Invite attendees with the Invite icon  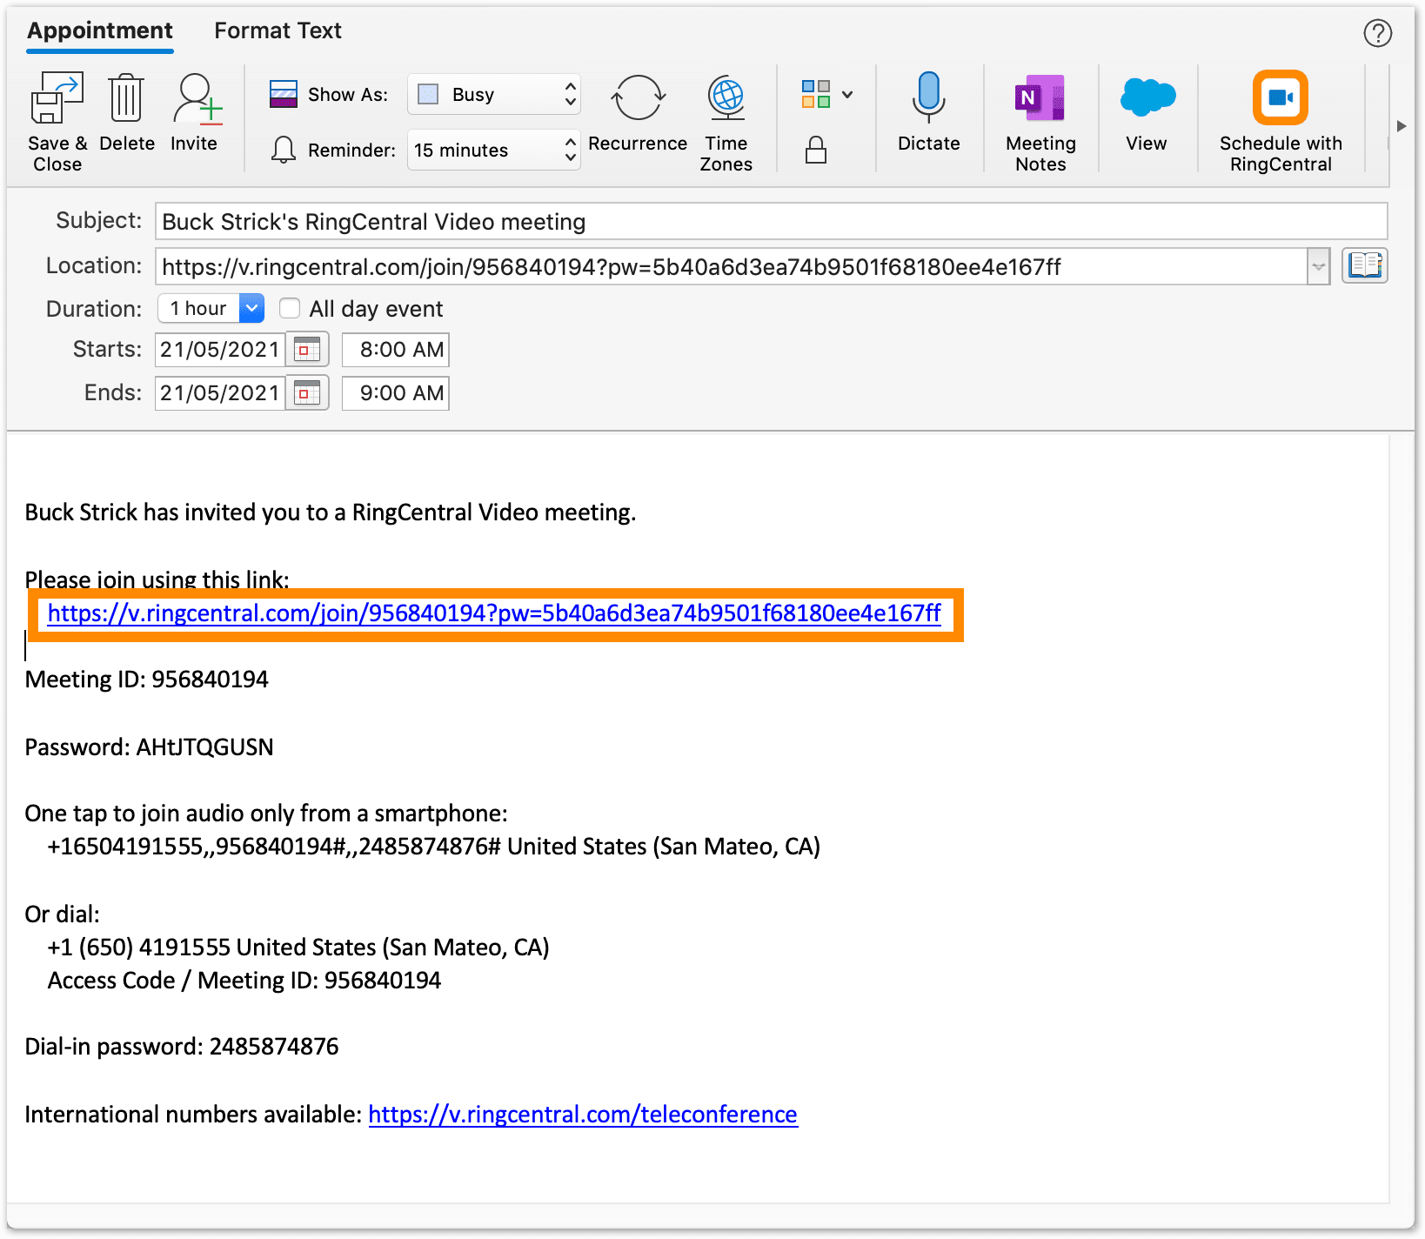pyautogui.click(x=197, y=98)
